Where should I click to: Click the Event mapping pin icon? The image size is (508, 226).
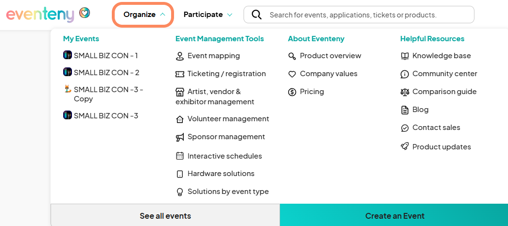179,56
